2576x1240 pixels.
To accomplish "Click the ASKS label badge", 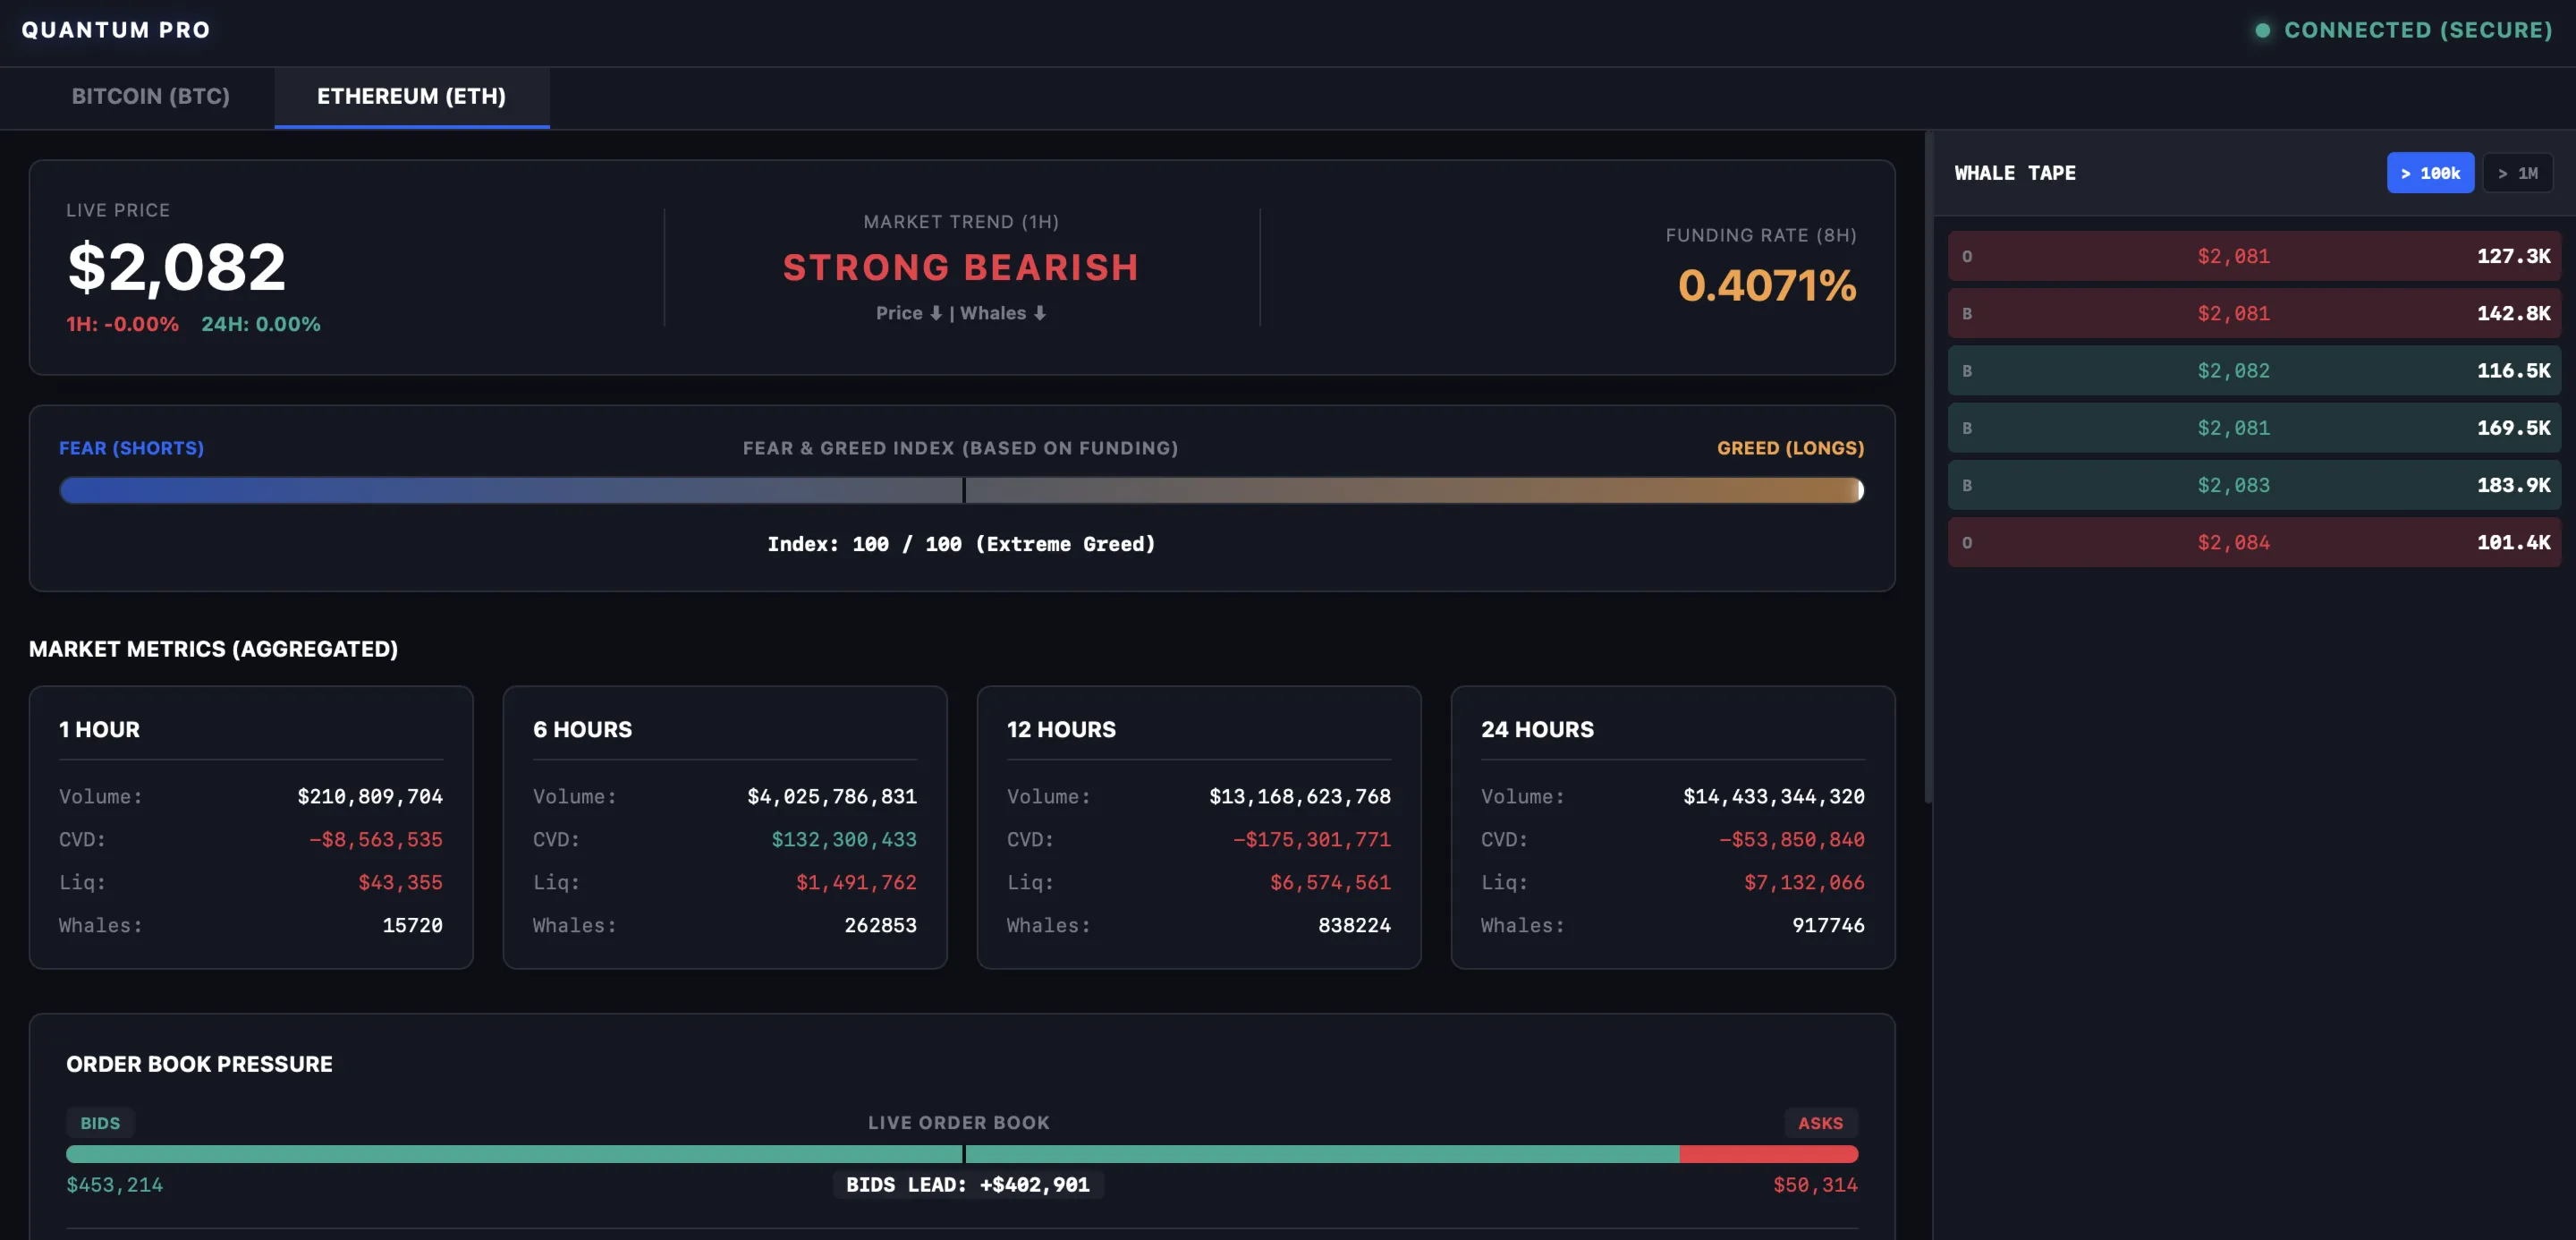I will [x=1820, y=1123].
